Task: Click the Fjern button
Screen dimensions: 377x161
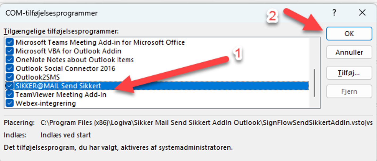Action: tap(349, 92)
